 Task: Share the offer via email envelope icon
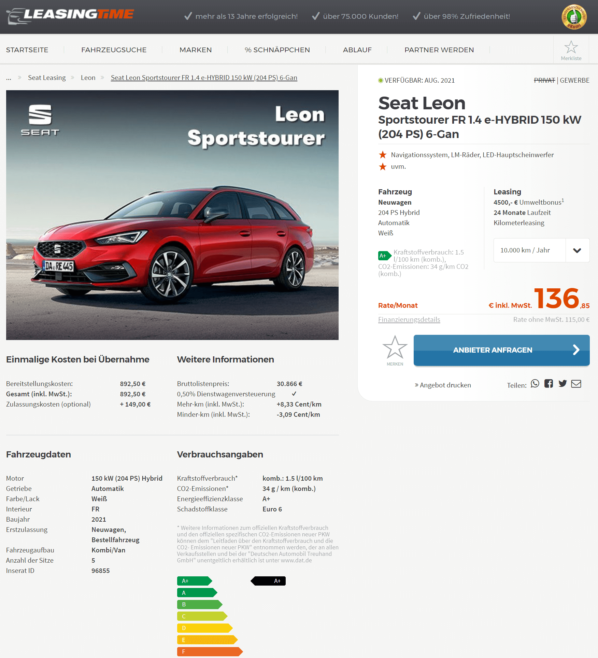tap(576, 384)
